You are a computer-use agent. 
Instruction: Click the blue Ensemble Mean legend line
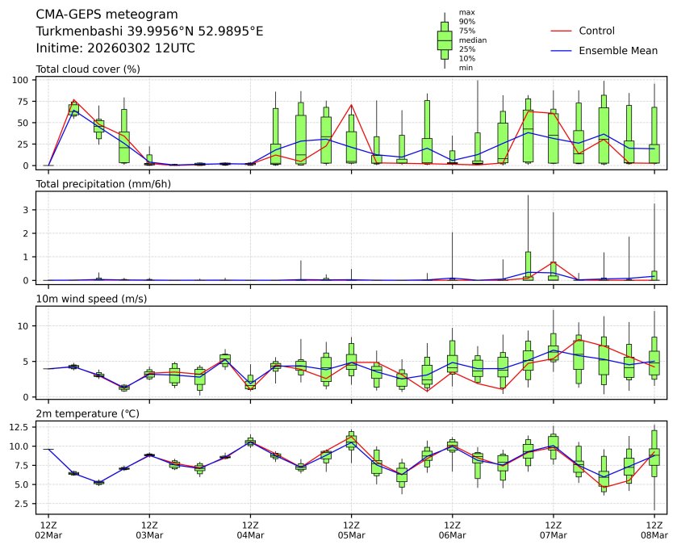coord(562,51)
